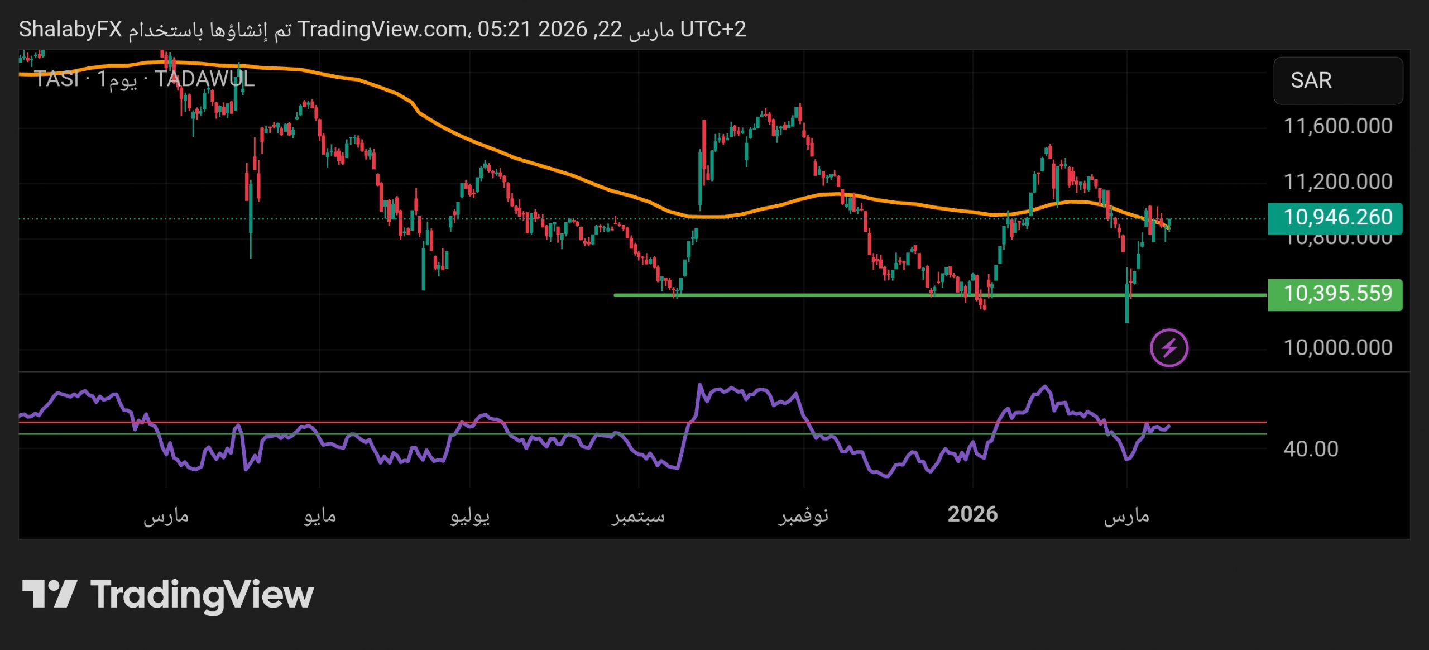1429x650 pixels.
Task: Click the سبتمبر month label on time axis
Action: tap(638, 515)
